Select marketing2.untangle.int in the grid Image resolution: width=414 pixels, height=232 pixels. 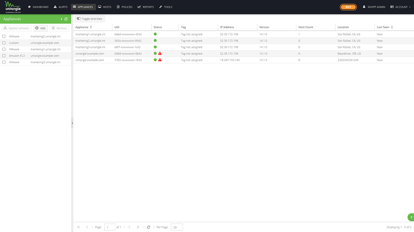pos(90,41)
